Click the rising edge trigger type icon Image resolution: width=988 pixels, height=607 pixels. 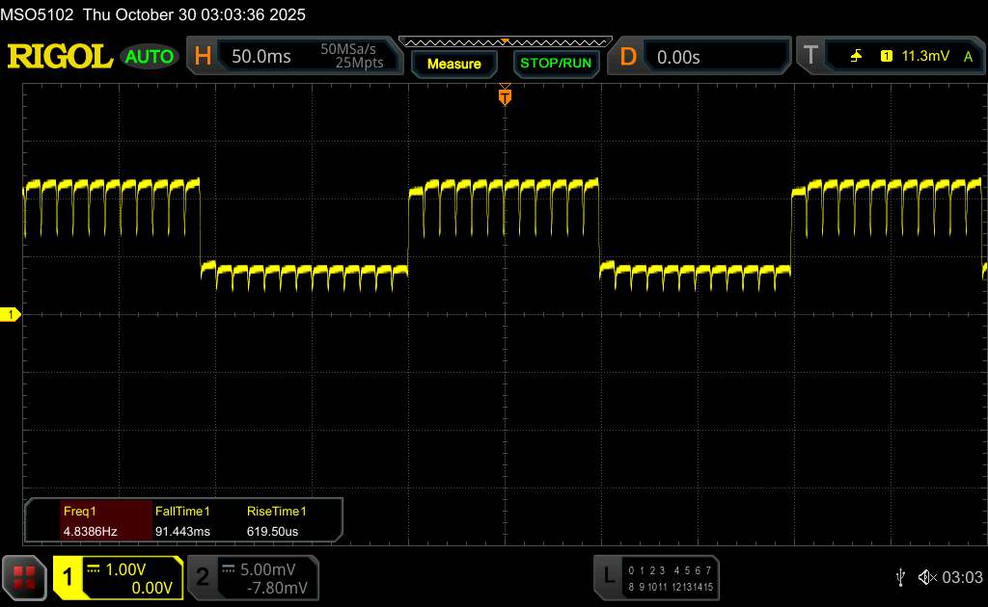tap(856, 57)
